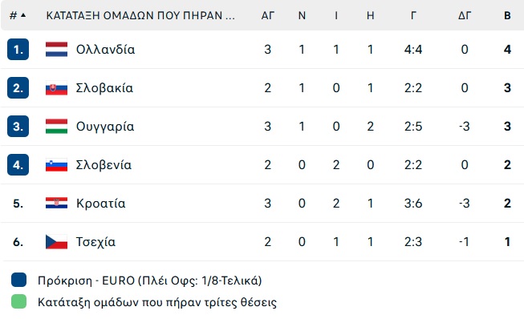Click the Netherlands flag icon
The height and width of the screenshot is (319, 524).
click(56, 50)
